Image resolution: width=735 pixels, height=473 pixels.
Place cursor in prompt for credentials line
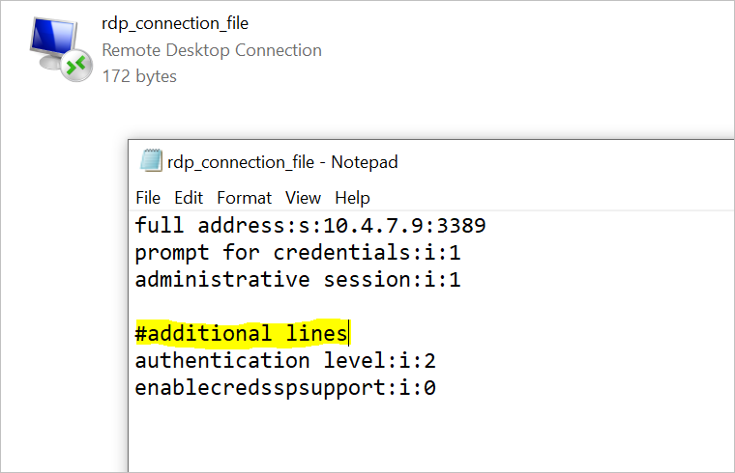298,253
